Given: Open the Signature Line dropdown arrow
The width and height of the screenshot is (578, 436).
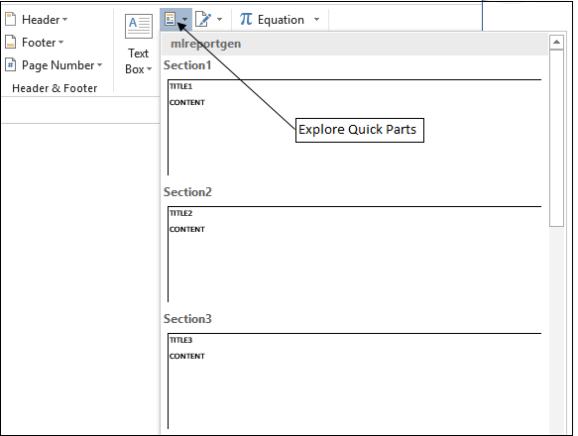Looking at the screenshot, I should coord(220,19).
